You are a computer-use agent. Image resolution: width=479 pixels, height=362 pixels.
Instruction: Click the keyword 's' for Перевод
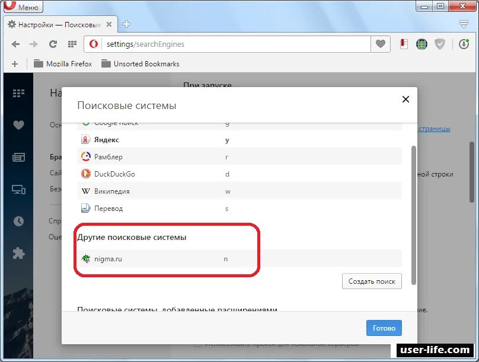click(226, 209)
